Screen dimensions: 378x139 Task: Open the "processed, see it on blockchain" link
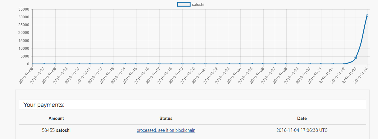click(166, 130)
